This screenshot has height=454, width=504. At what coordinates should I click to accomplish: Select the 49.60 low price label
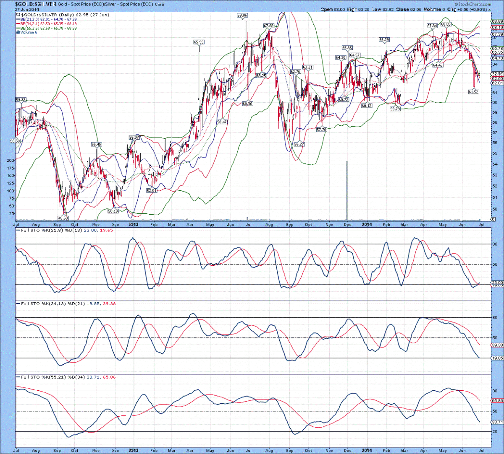tap(63, 218)
